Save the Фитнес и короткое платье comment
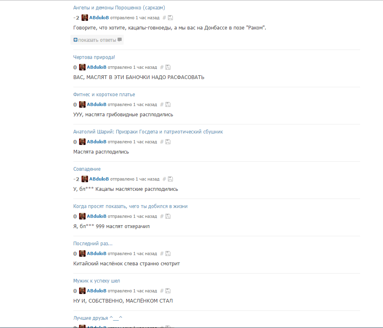 [x=168, y=104]
